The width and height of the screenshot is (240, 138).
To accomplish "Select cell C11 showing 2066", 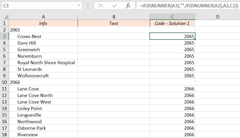I will [172, 89].
